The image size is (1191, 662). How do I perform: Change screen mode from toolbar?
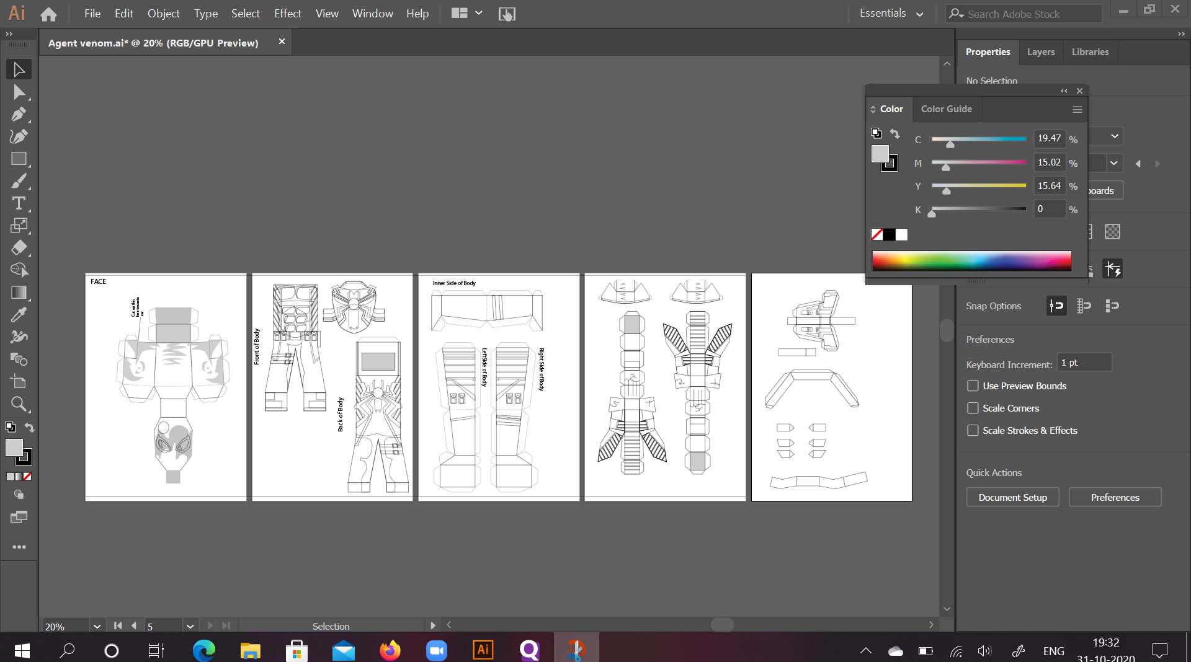pyautogui.click(x=19, y=517)
